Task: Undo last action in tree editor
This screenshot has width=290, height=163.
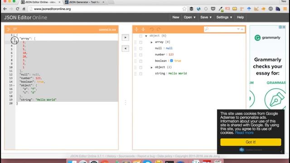Action: click(x=152, y=29)
